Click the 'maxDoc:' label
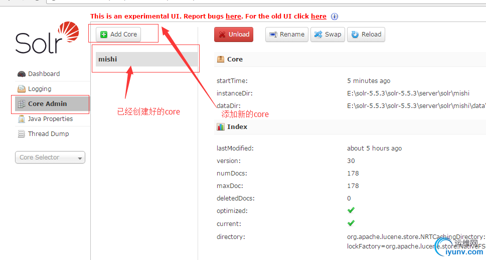This screenshot has height=260, width=486. (x=230, y=186)
